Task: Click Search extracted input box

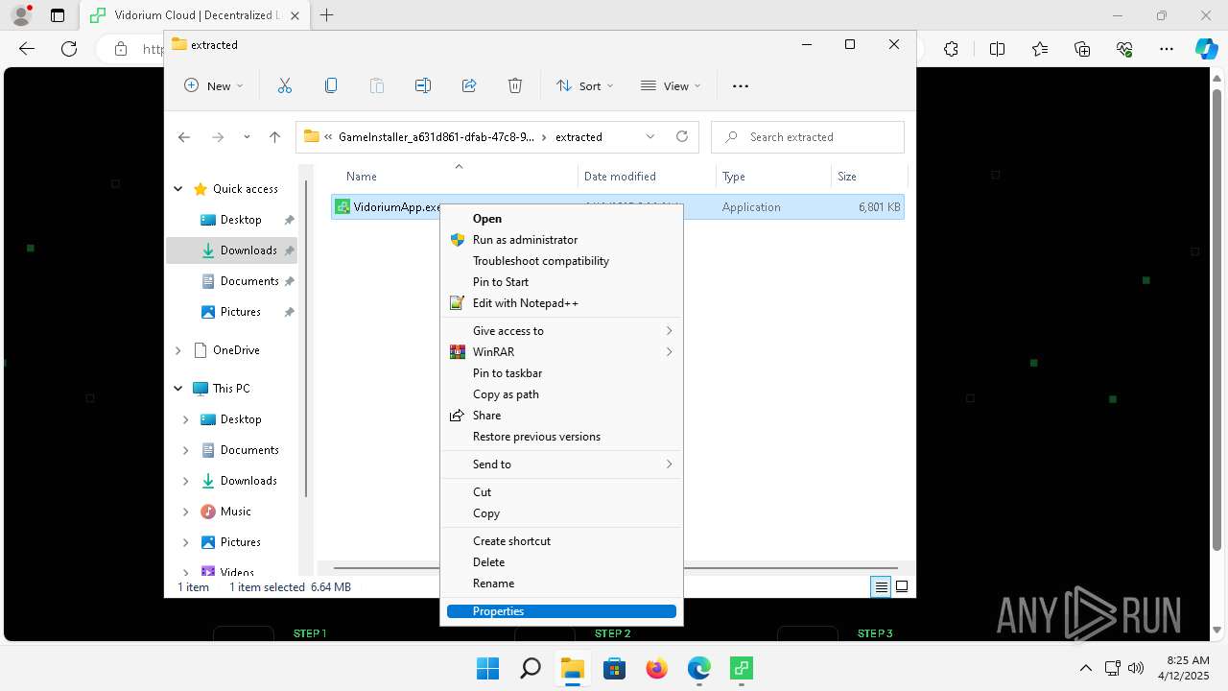Action: pos(808,137)
